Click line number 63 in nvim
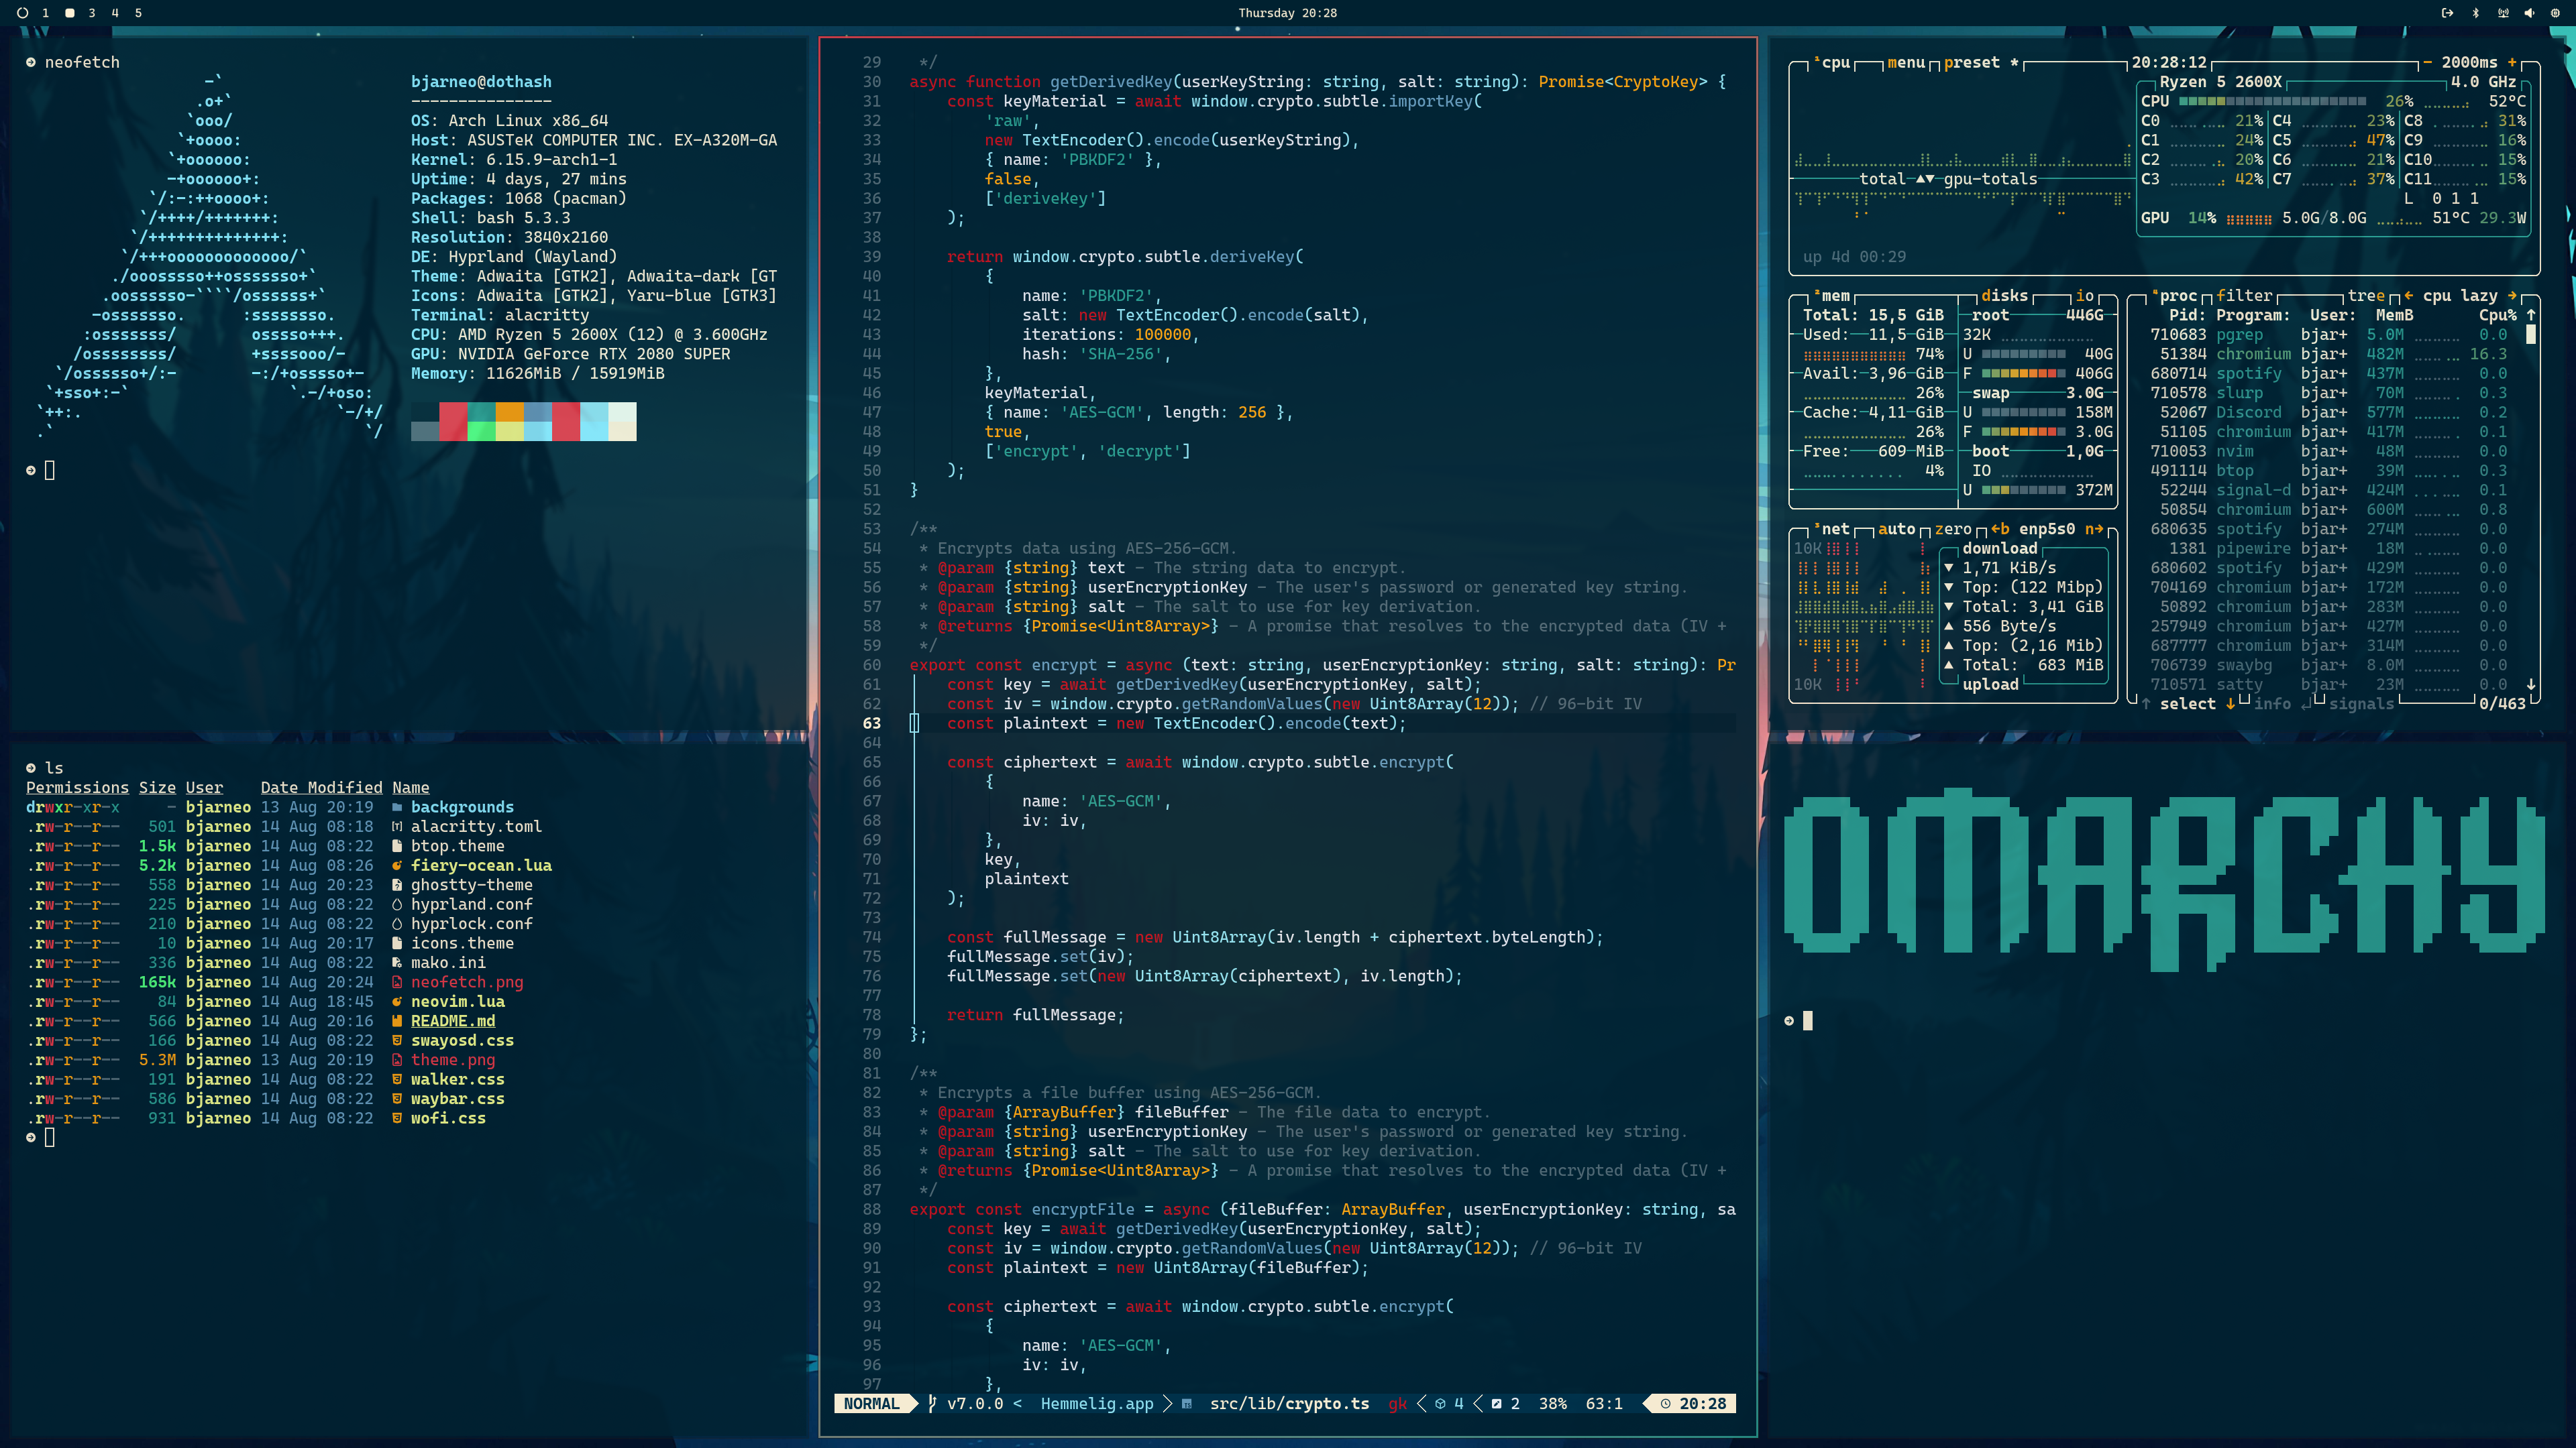2576x1448 pixels. (872, 723)
